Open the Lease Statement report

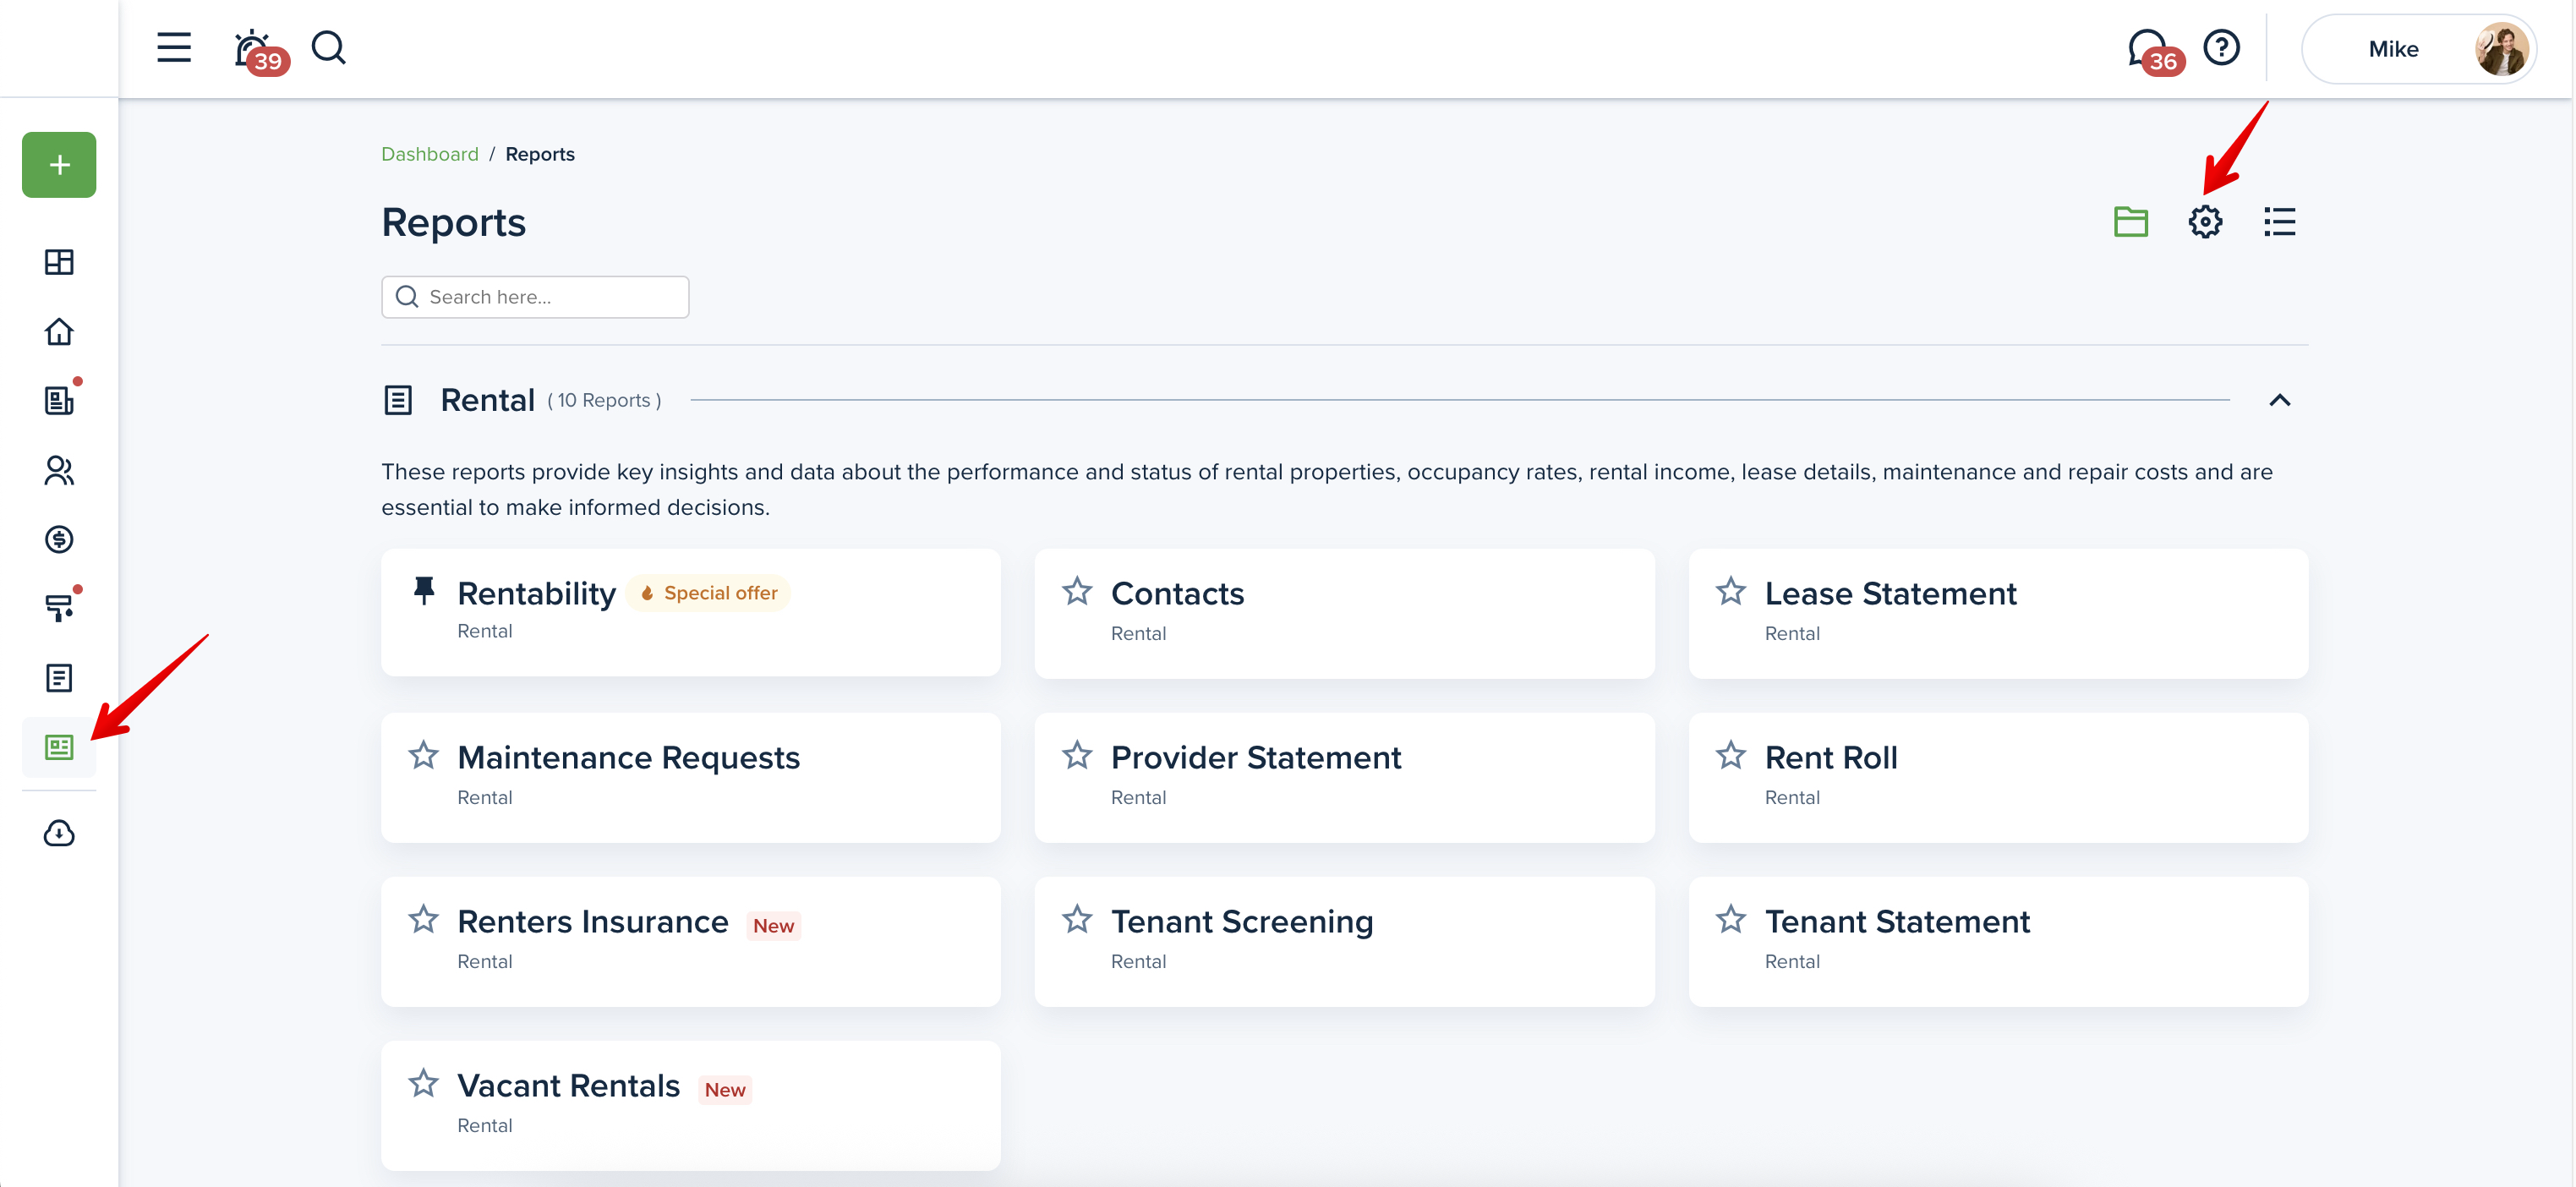coord(1890,594)
